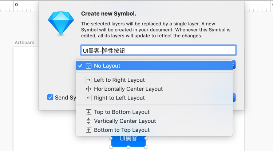Select the Horizontally Center Layout icon

click(88, 89)
